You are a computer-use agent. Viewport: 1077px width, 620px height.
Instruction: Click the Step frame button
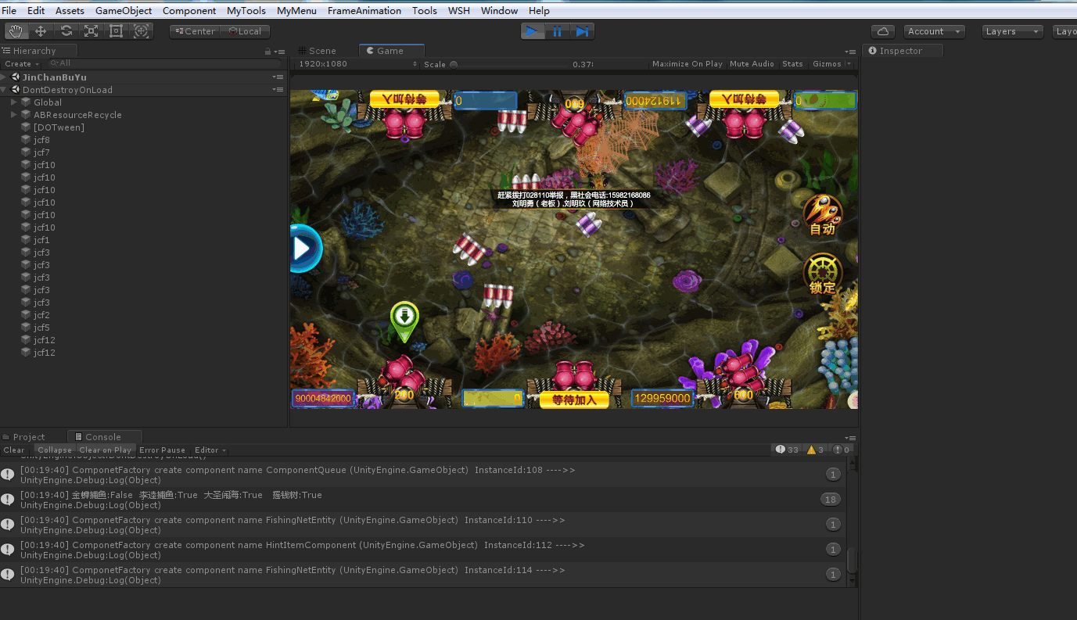pyautogui.click(x=582, y=31)
